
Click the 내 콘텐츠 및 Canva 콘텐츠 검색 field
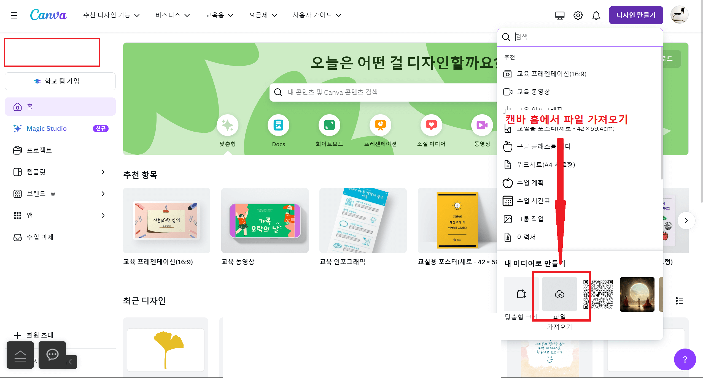(358, 93)
